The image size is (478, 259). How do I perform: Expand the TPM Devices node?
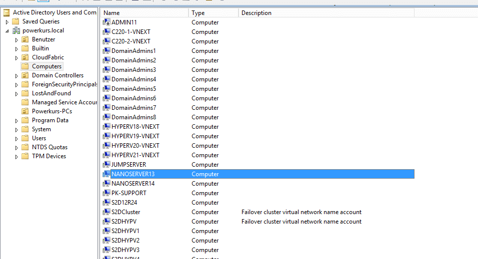click(16, 157)
